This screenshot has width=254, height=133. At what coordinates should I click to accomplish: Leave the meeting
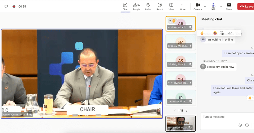[246, 7]
